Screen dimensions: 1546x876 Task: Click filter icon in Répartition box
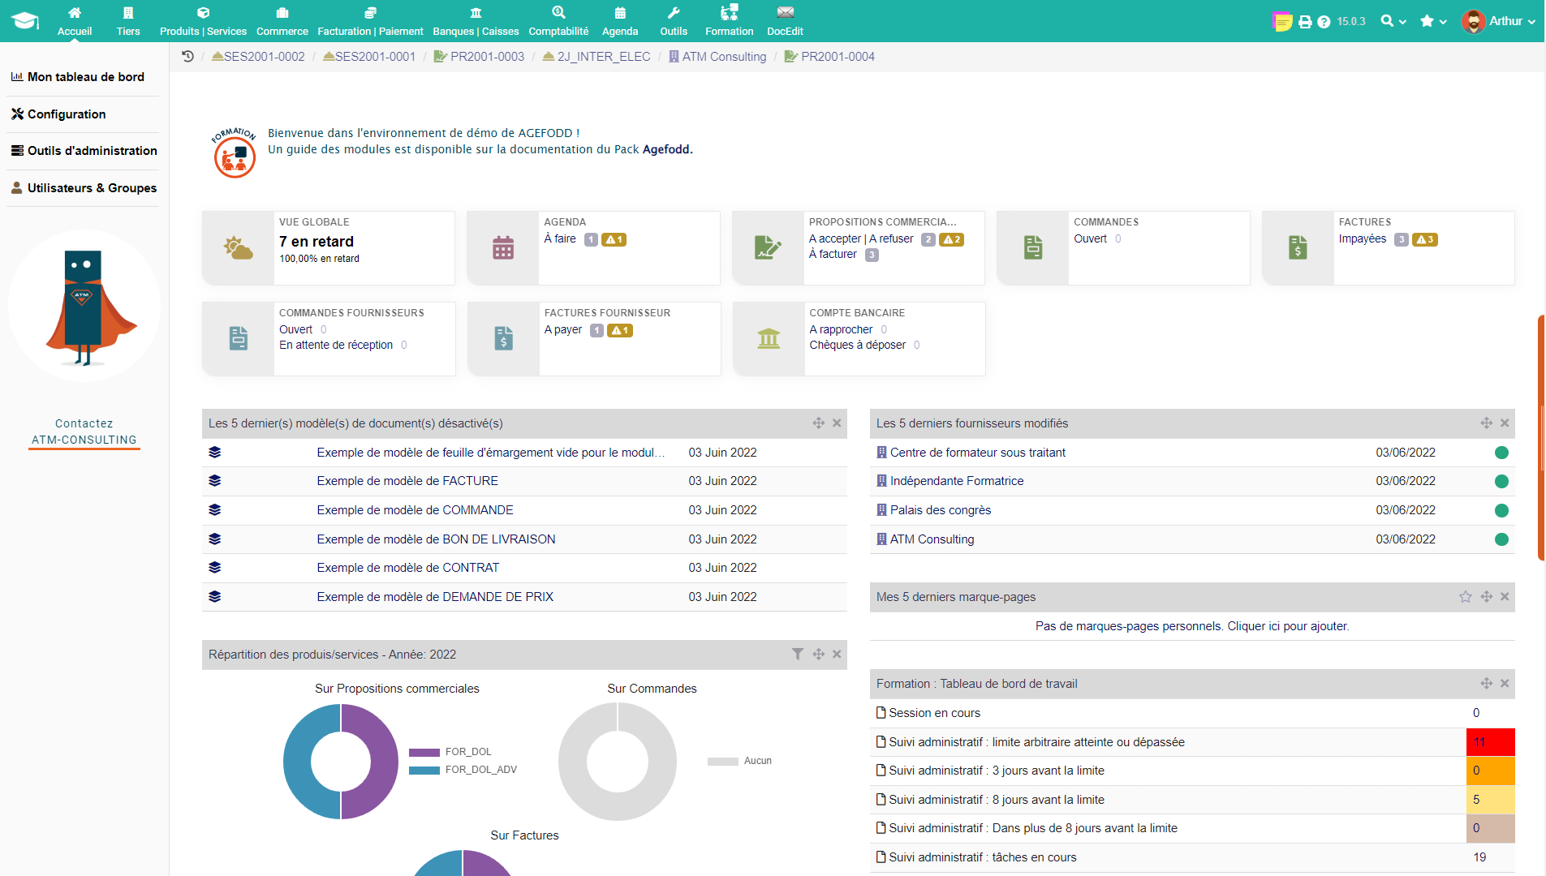(798, 655)
